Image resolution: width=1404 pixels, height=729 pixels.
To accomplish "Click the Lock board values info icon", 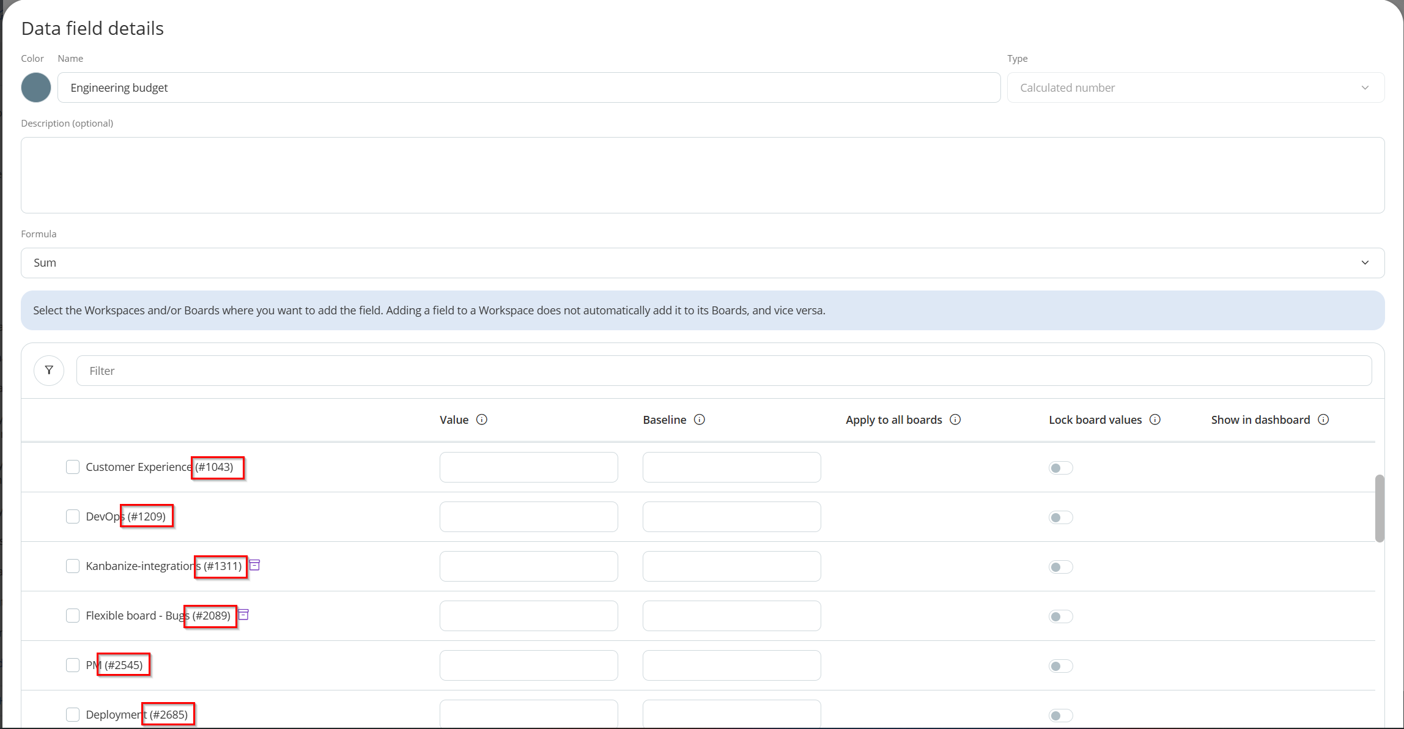I will (x=1155, y=420).
